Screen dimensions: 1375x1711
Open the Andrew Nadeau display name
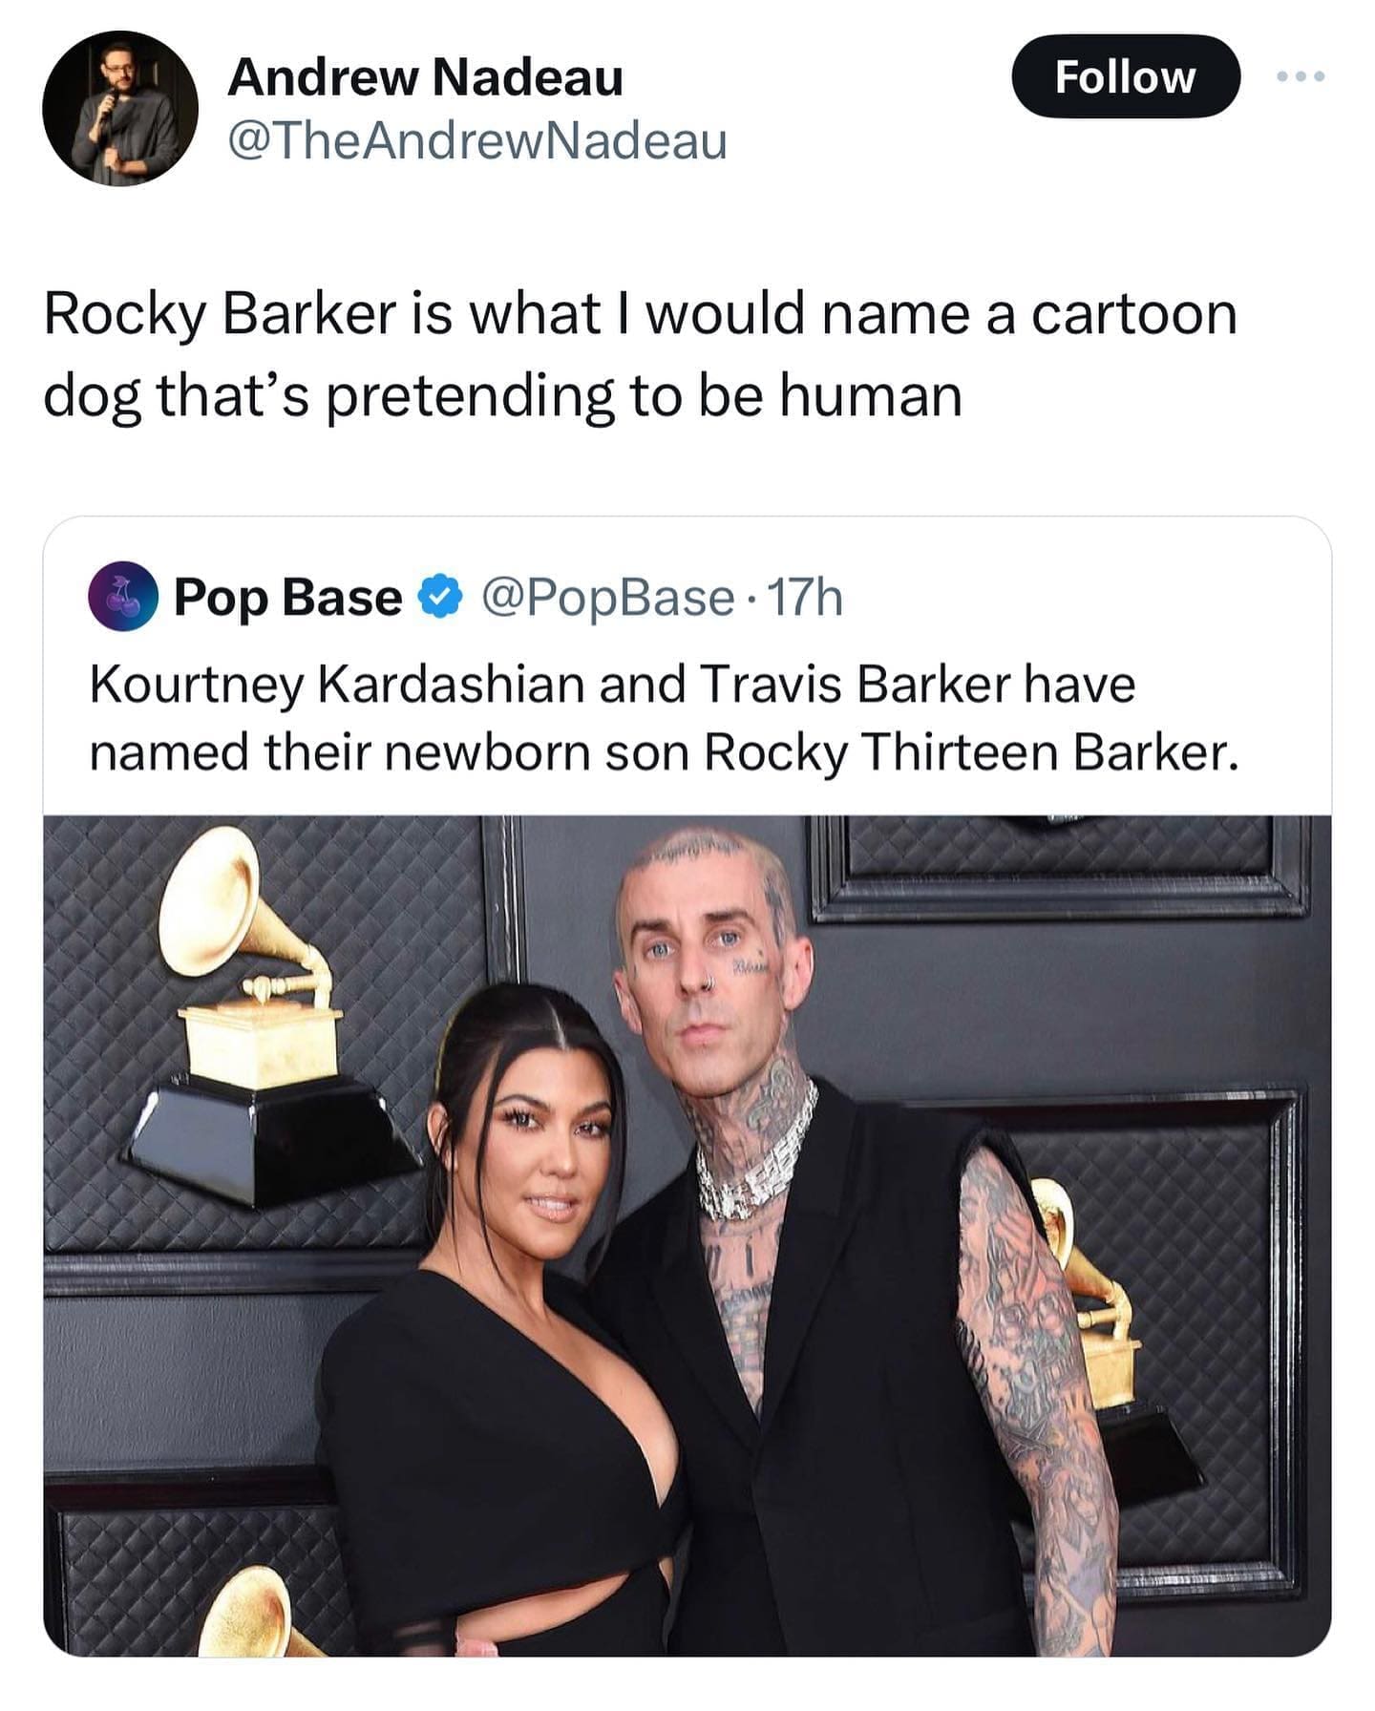[425, 77]
